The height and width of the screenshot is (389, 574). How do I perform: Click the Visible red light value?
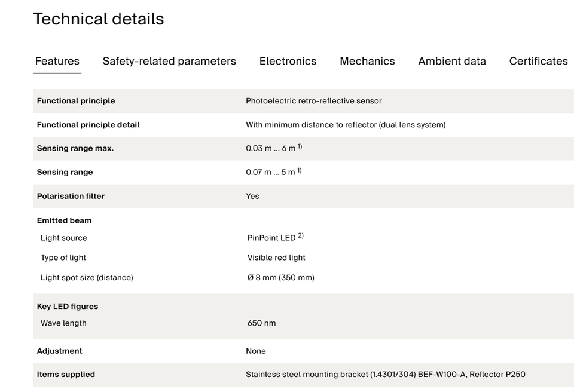pyautogui.click(x=276, y=258)
